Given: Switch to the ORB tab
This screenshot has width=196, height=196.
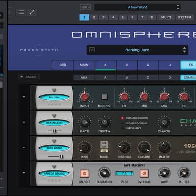Looking at the screenshot, I should tap(63, 65).
